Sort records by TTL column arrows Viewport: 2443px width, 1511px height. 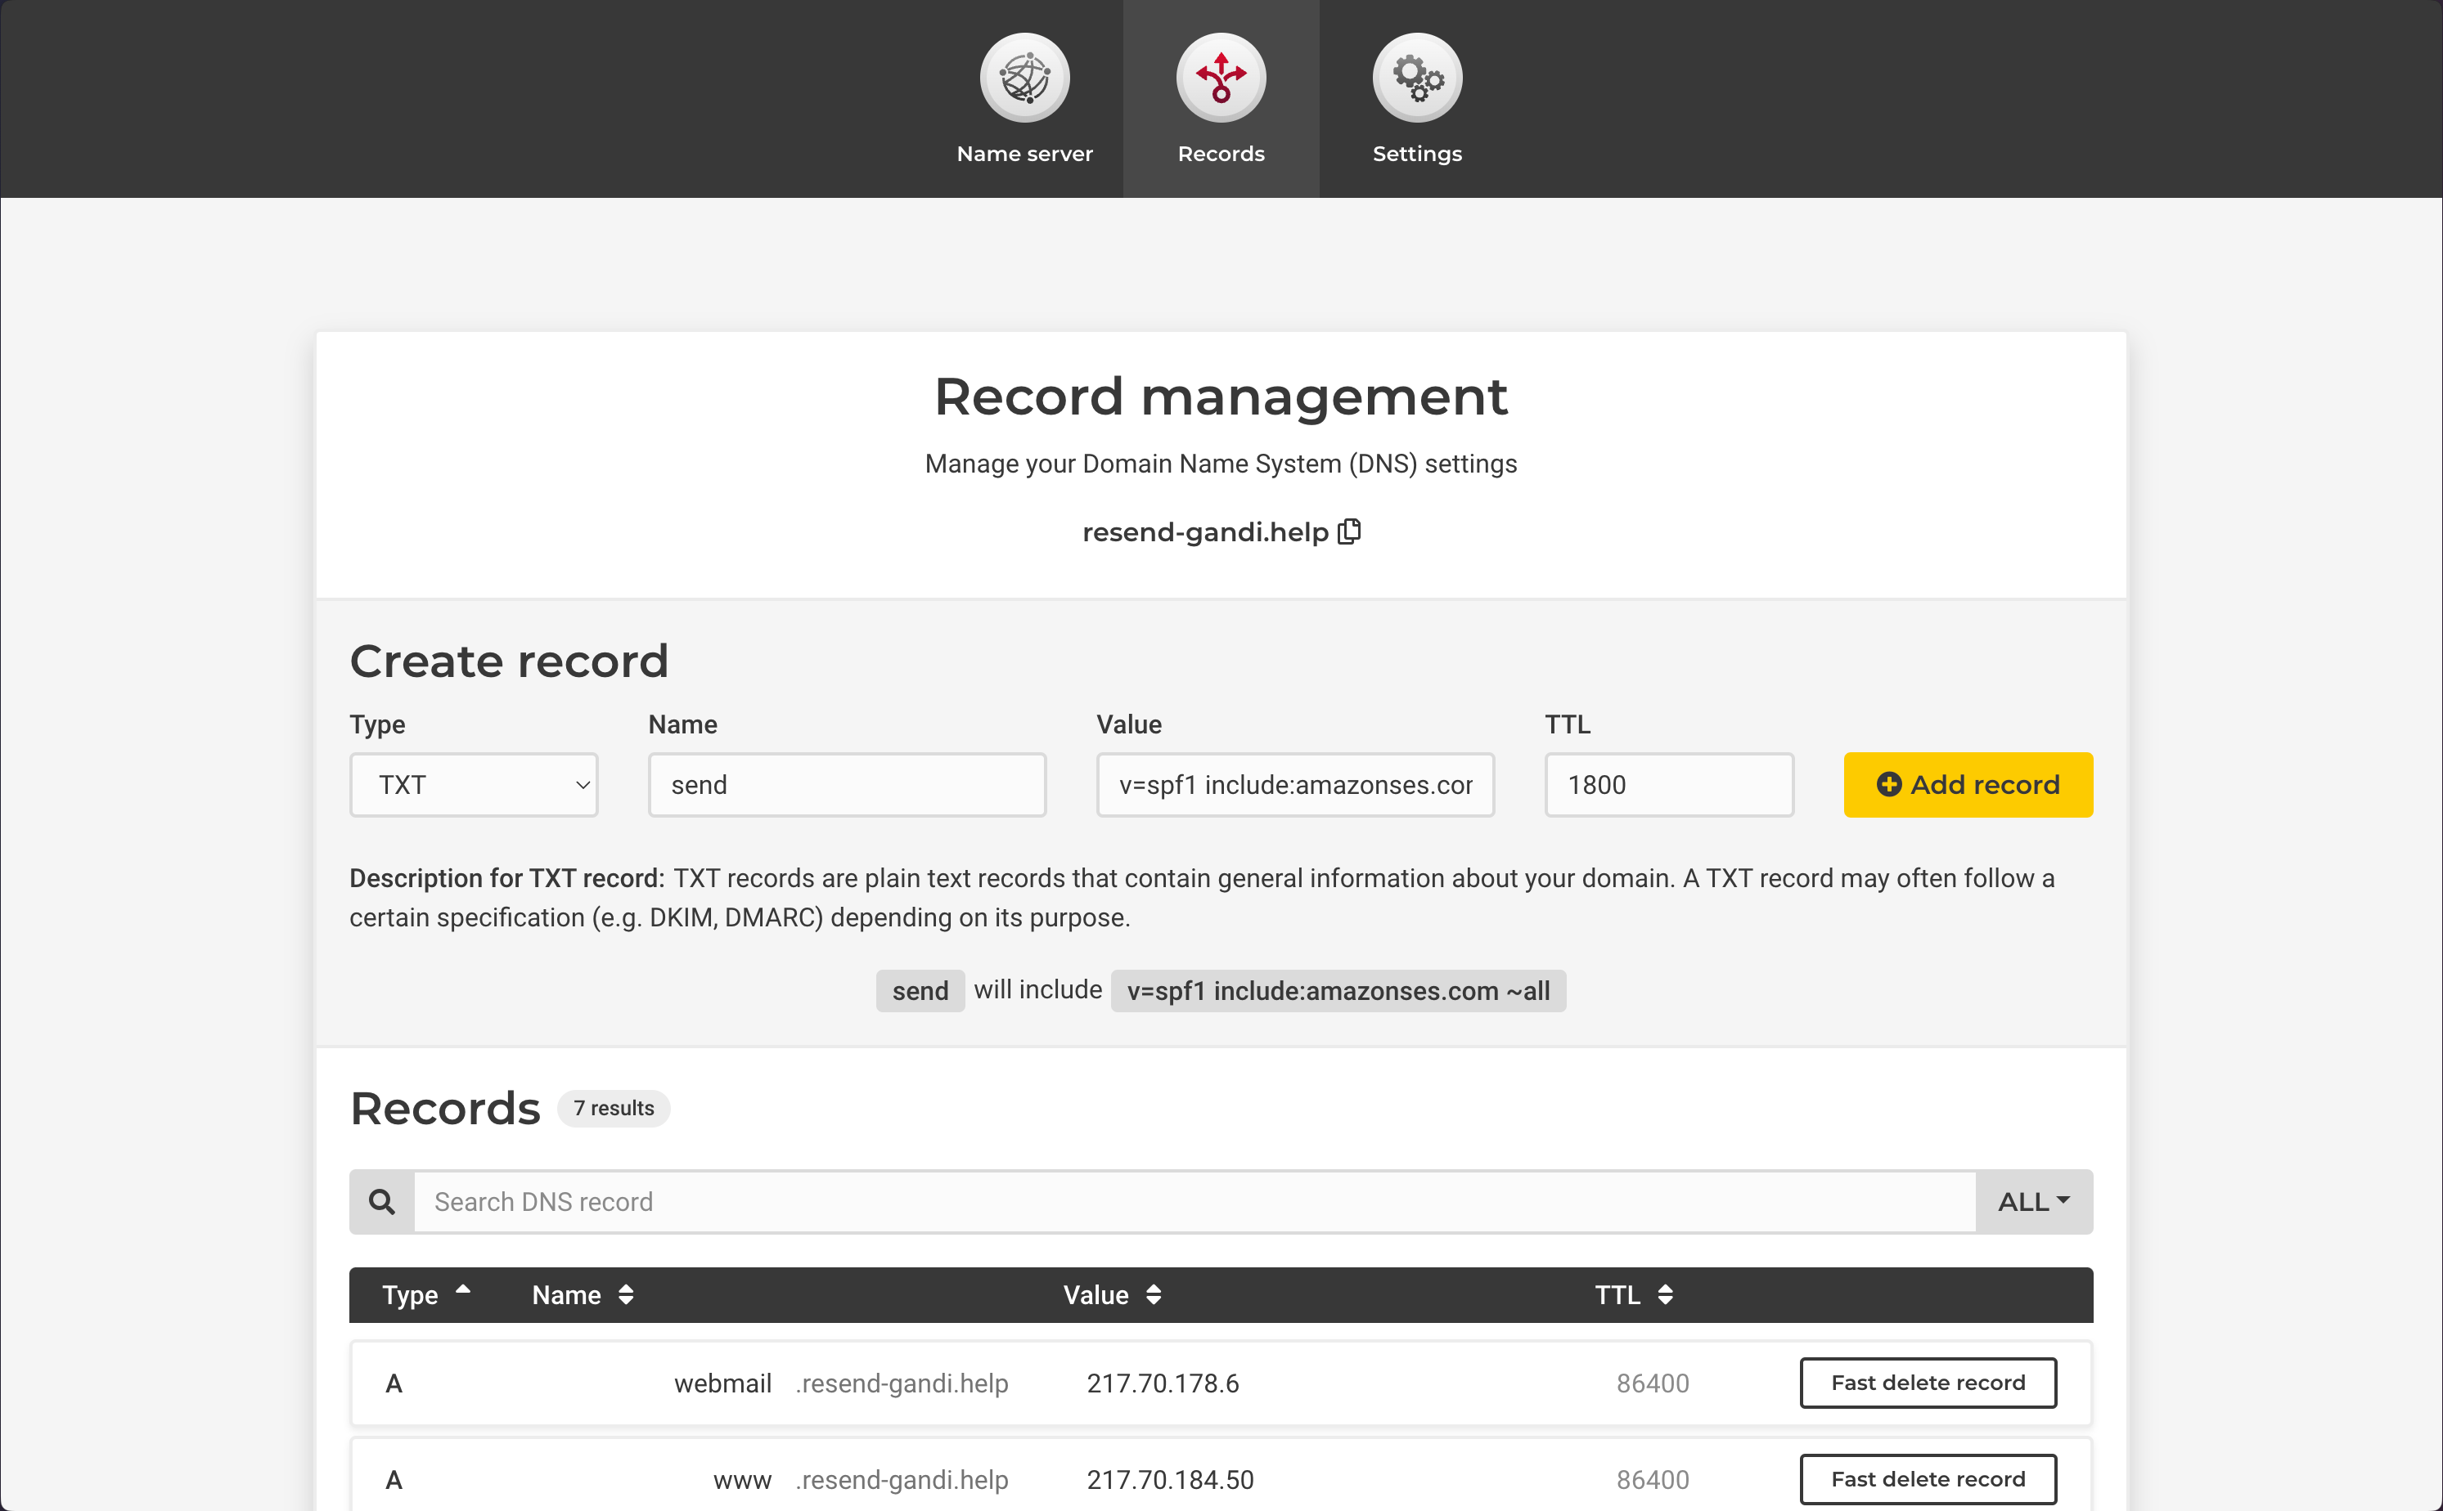coord(1665,1295)
